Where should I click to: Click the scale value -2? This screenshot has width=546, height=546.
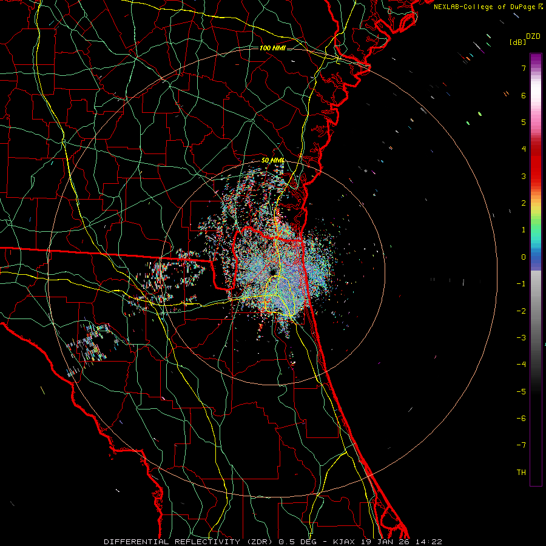point(521,311)
